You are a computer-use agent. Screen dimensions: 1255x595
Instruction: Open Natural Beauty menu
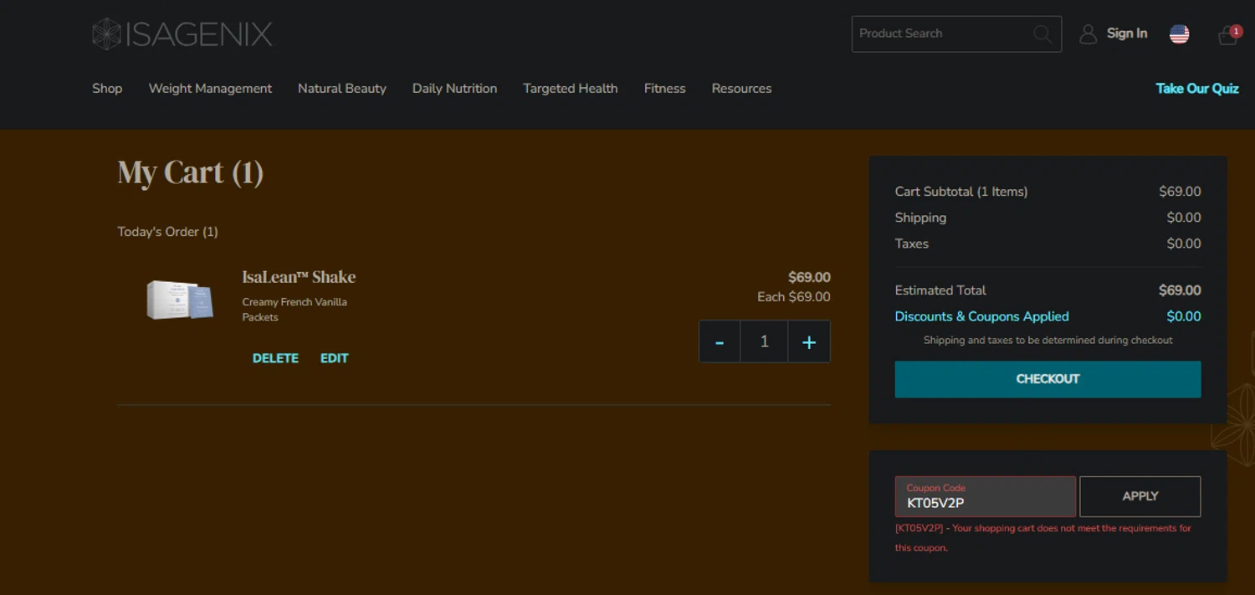(342, 88)
